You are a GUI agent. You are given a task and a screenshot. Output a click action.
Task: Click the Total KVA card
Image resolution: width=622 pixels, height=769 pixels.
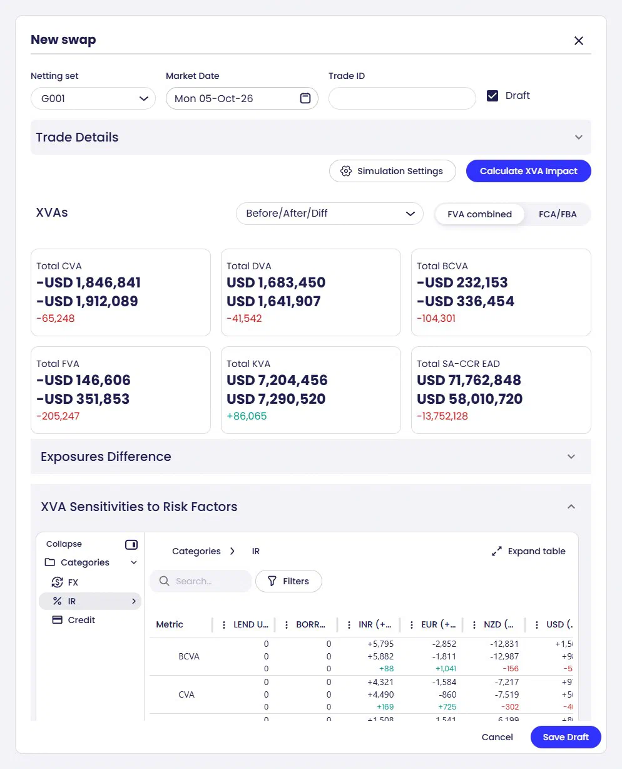coord(311,390)
